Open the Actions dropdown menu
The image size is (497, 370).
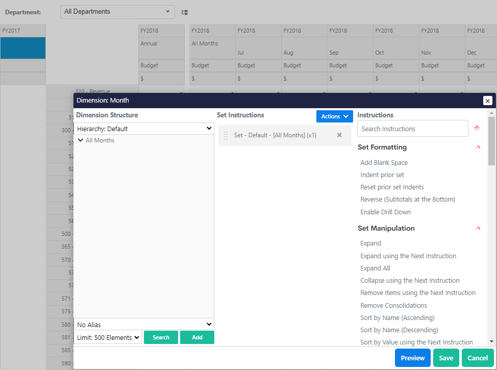tap(334, 116)
